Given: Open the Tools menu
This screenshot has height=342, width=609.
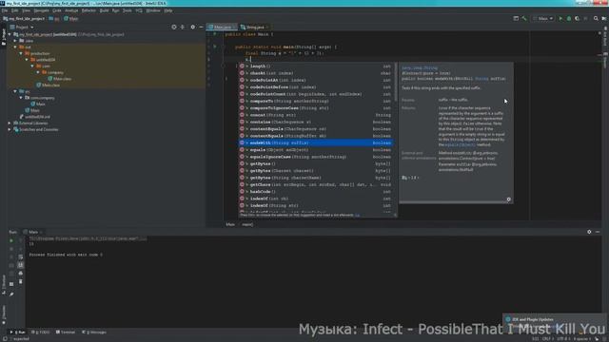Looking at the screenshot, I should (x=127, y=10).
